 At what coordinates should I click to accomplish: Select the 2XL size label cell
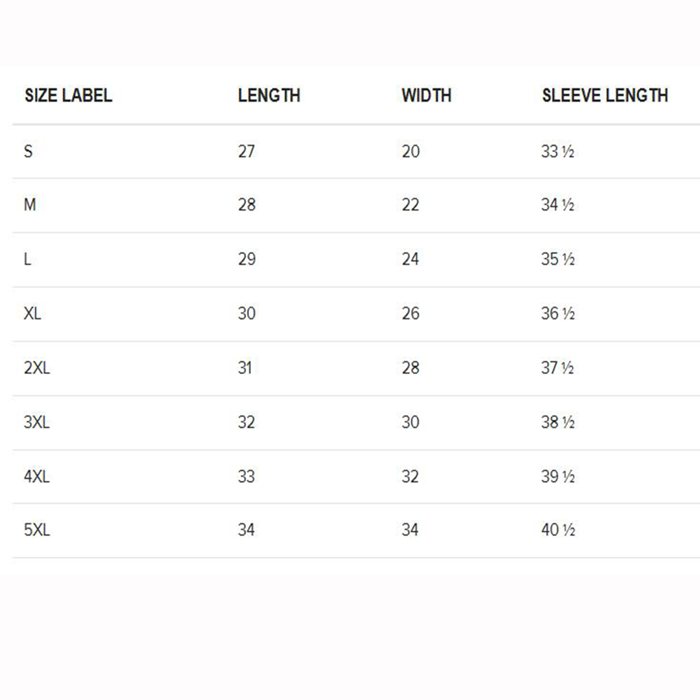coord(37,368)
